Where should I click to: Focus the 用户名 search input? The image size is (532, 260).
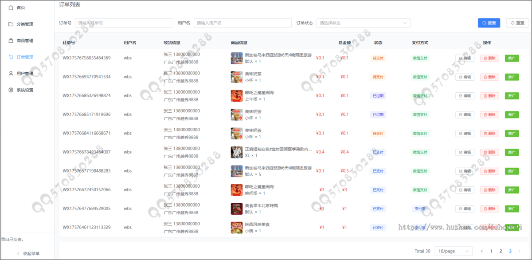click(243, 23)
